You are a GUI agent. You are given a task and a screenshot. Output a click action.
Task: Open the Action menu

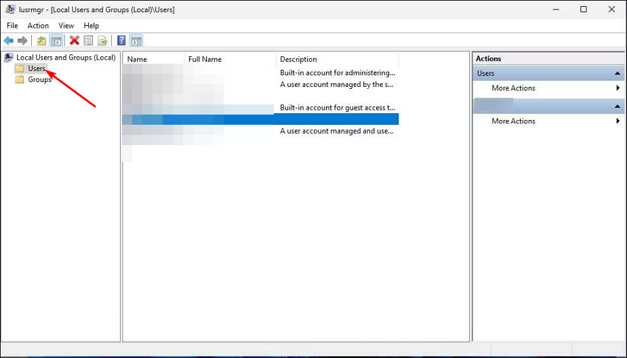point(38,26)
